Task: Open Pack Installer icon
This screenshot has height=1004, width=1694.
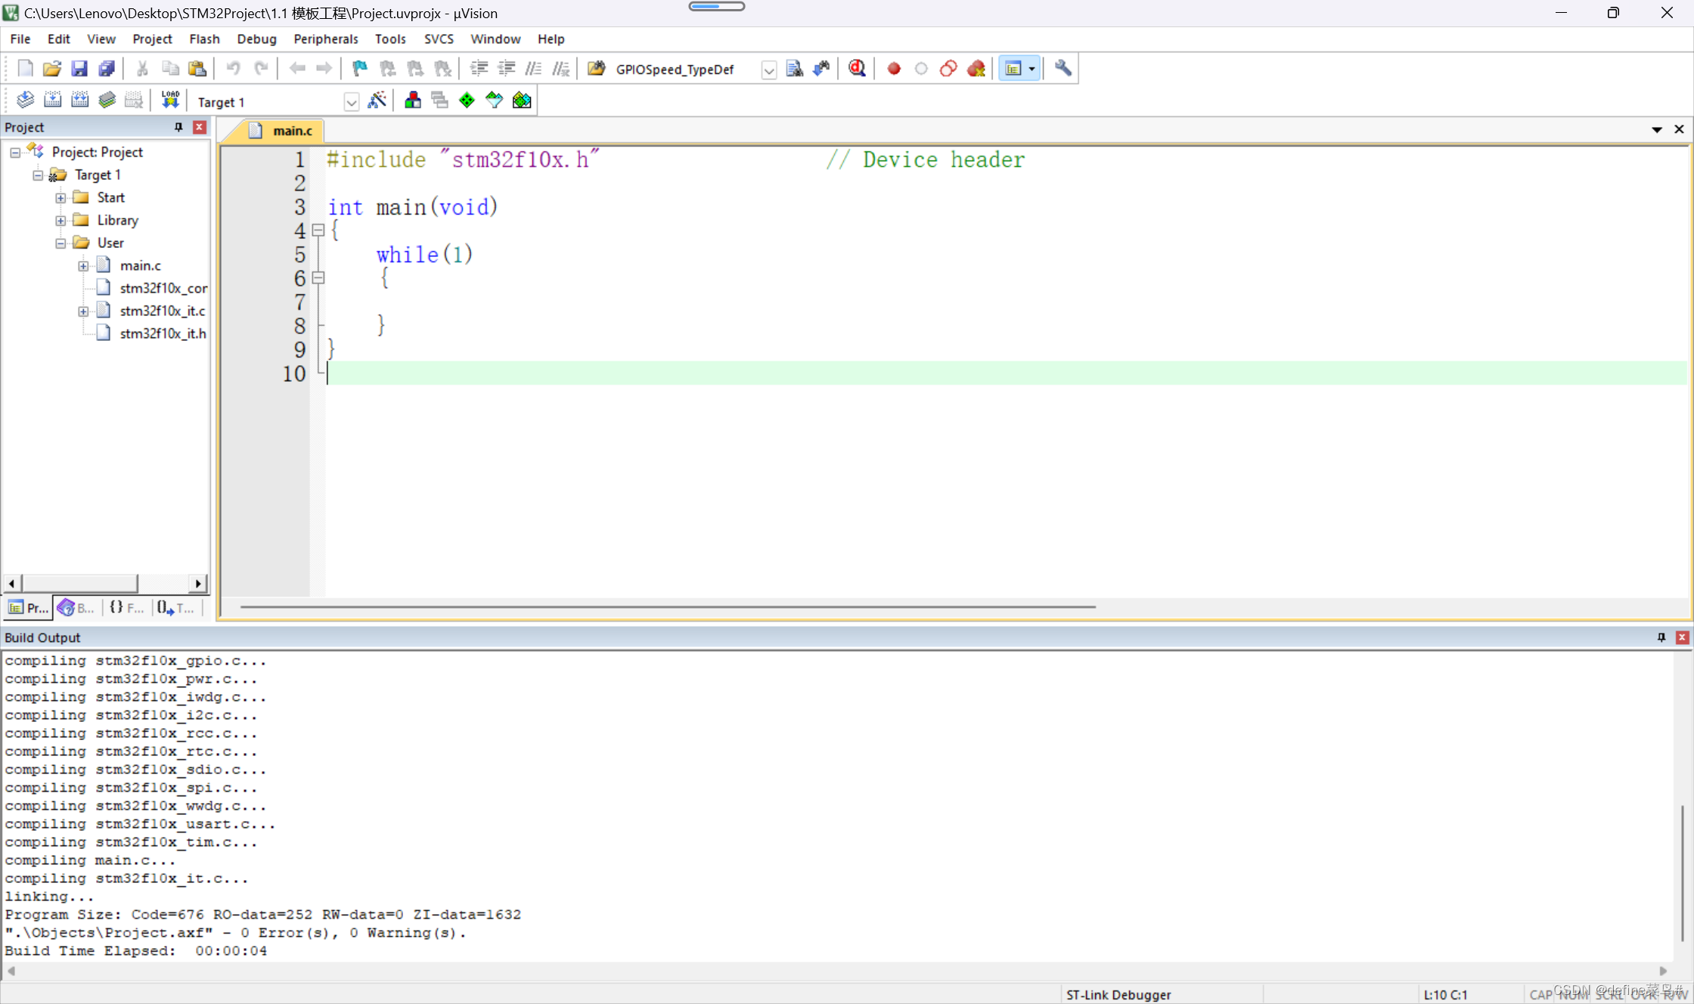Action: [522, 101]
